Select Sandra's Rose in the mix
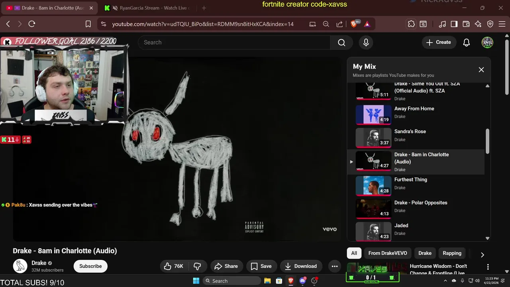510x287 pixels. click(x=416, y=138)
